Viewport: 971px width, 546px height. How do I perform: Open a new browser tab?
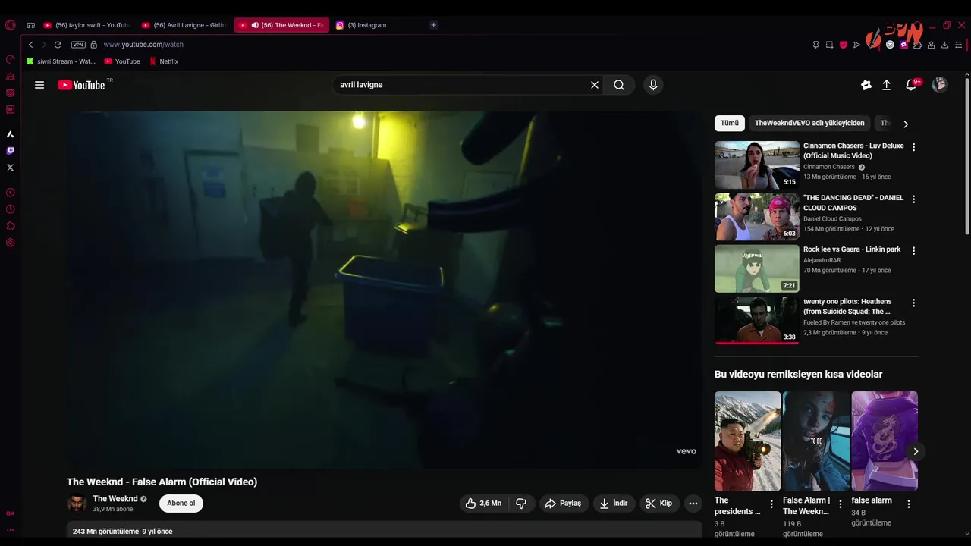(x=433, y=25)
